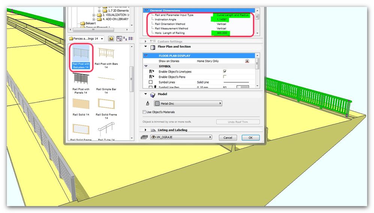Click the Symbol Lines row box icon
The image size is (374, 213).
[151, 82]
